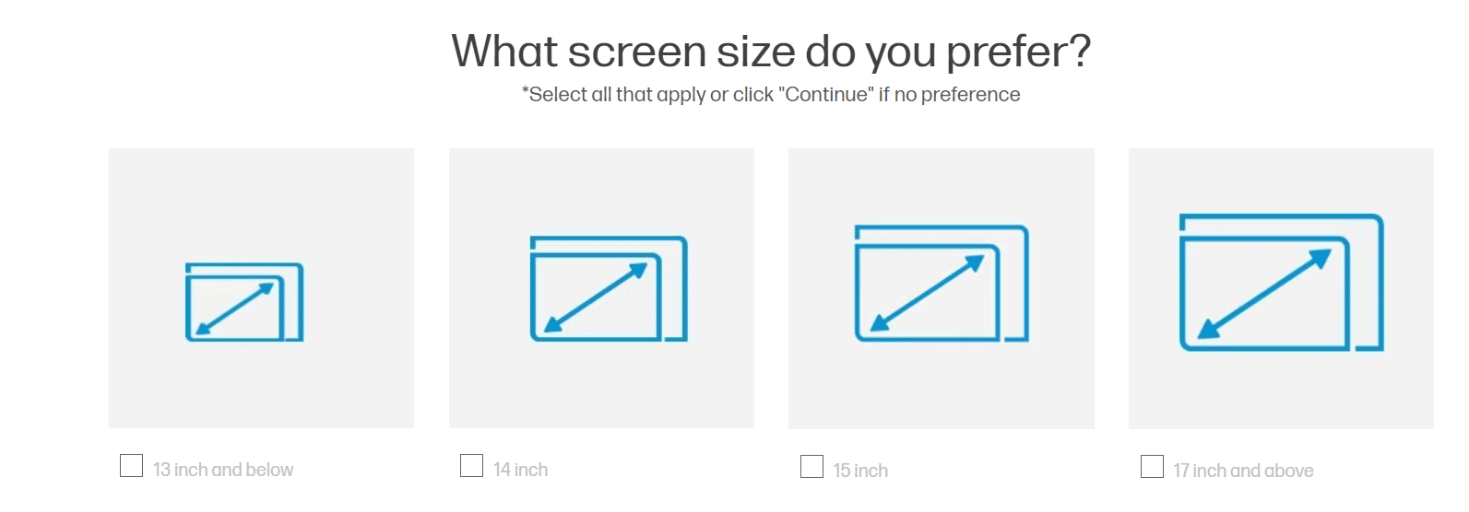Click the "17 inch and above" label text

(x=1243, y=471)
